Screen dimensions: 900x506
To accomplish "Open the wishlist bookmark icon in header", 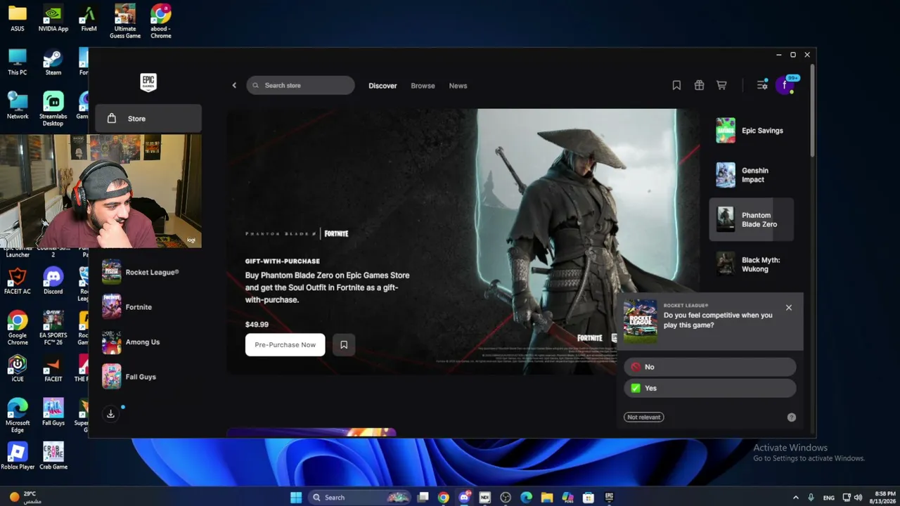I will [x=676, y=85].
